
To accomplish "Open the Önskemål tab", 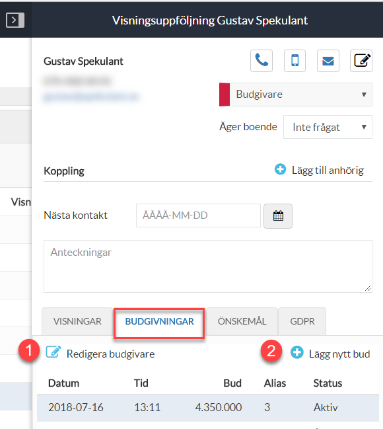I will [x=242, y=321].
